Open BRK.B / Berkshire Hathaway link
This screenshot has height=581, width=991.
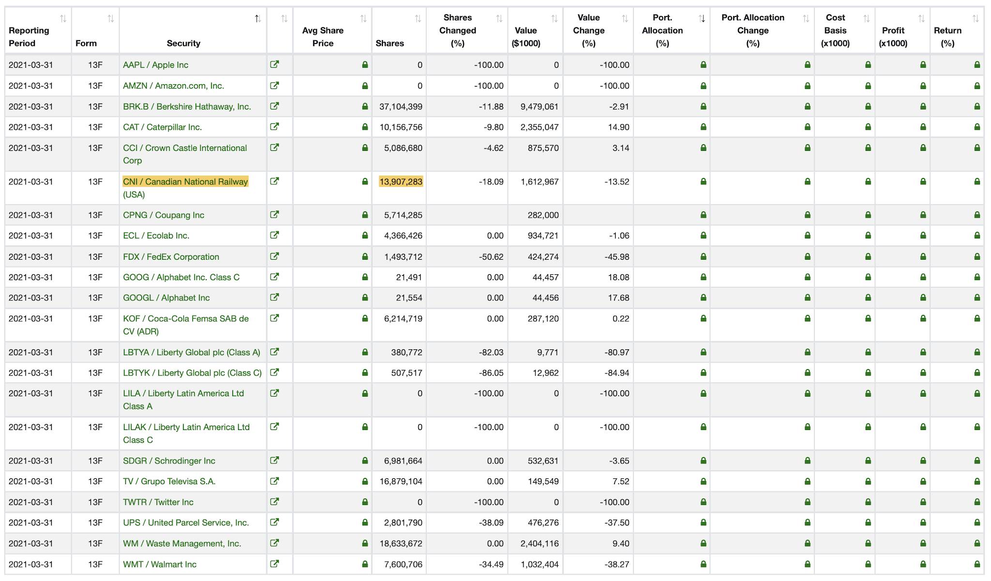coord(187,106)
